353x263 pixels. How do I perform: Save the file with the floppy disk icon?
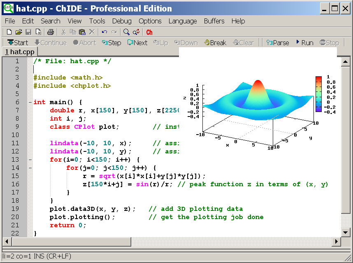28,32
